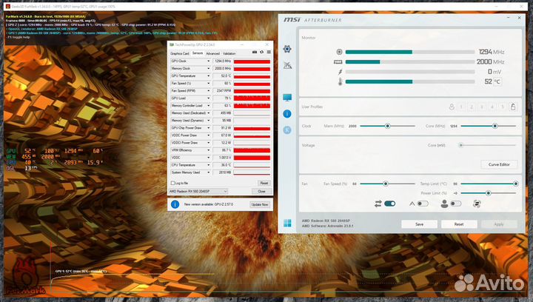The image size is (533, 302).
Task: Click the FurMark flame logo
Action: [25, 276]
